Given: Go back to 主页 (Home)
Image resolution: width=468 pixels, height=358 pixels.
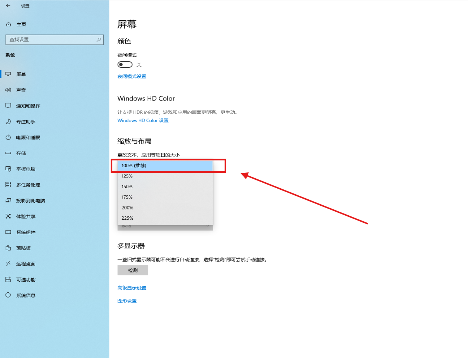Looking at the screenshot, I should tap(19, 24).
